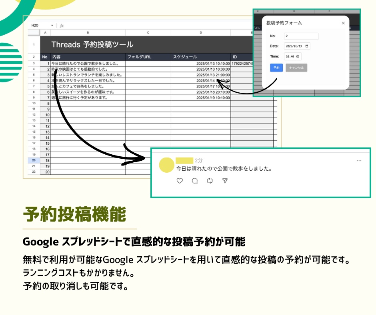The width and height of the screenshot is (376, 315).
Task: Click schedule cell 2025/01/13 10:30:00
Action: (x=201, y=69)
